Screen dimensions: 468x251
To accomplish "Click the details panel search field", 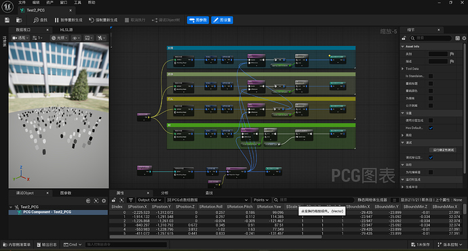I will 430,38.
